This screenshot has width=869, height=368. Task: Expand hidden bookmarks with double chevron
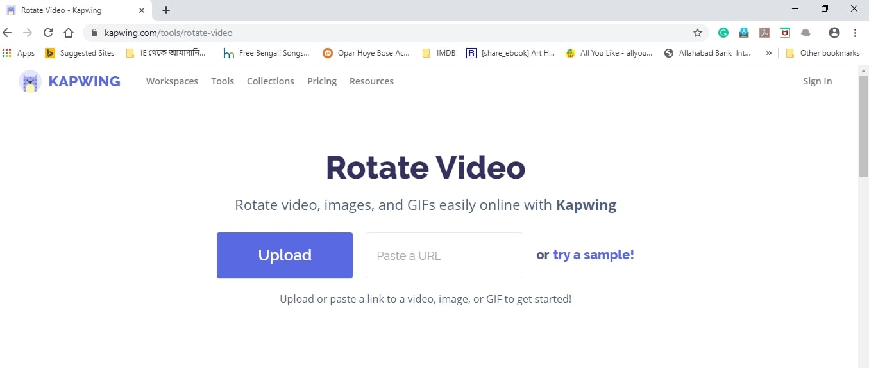coord(768,53)
